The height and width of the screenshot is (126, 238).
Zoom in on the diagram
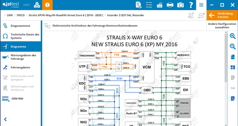(x=233, y=36)
